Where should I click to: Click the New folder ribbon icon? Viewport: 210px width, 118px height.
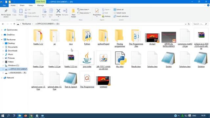pyautogui.click(x=73, y=13)
